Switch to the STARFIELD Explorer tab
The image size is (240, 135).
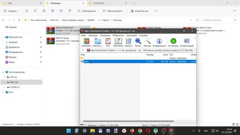click(x=108, y=3)
